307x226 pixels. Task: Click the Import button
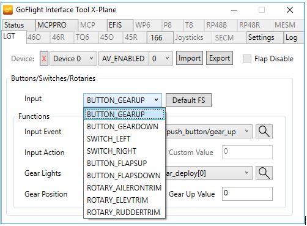190,58
